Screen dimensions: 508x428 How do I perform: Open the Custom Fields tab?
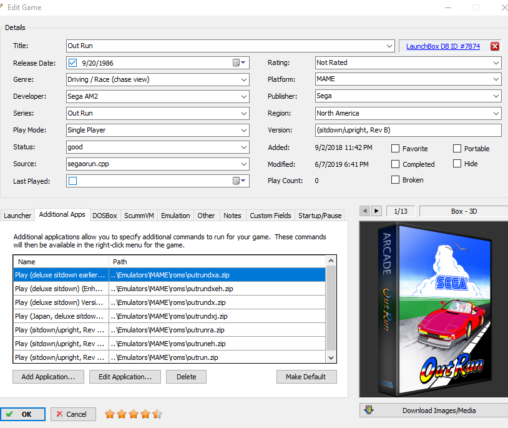[270, 216]
